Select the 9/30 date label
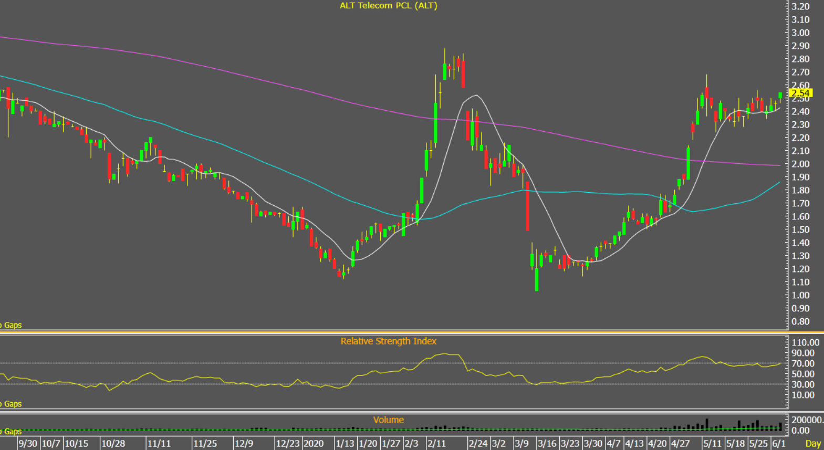Image resolution: width=824 pixels, height=450 pixels. point(28,444)
